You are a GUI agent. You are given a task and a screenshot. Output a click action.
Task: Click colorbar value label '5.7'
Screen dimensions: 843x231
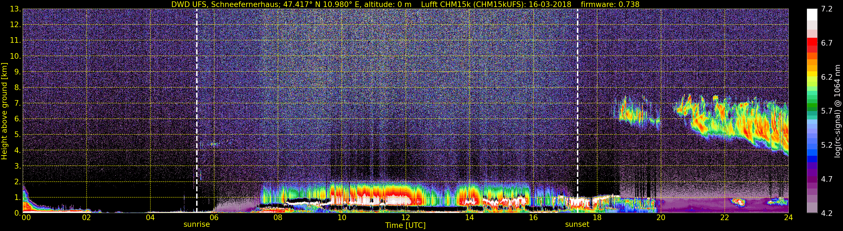coord(827,111)
